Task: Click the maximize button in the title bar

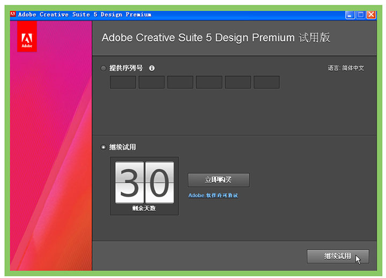Action: [360, 15]
